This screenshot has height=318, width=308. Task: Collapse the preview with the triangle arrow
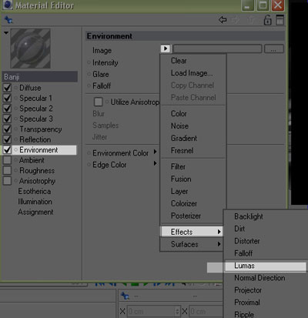coord(6,33)
